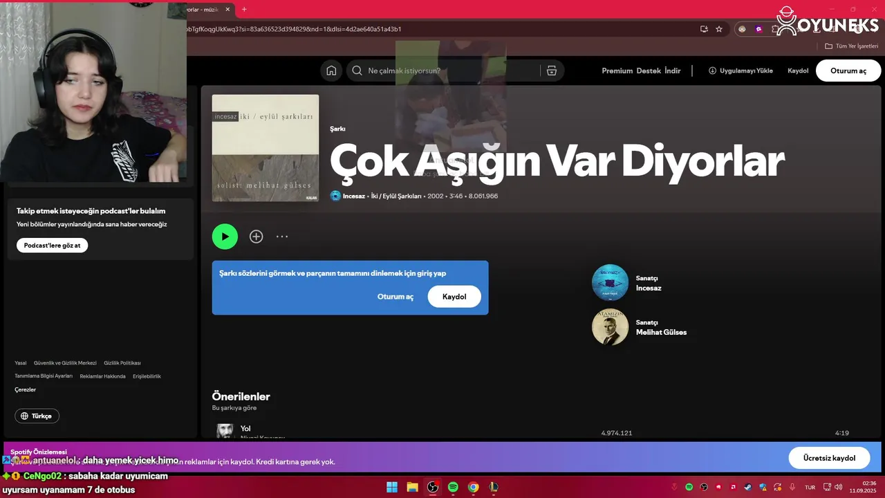Open League of Legends in the taskbar
The width and height of the screenshot is (885, 498).
click(x=493, y=487)
